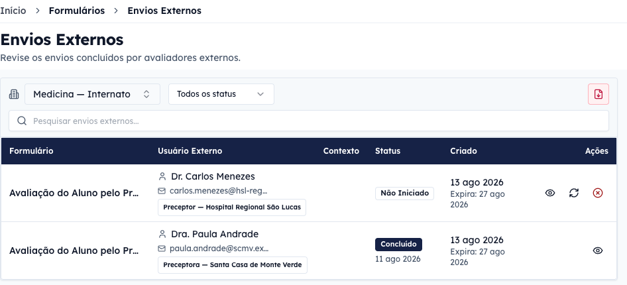The height and width of the screenshot is (285, 627).
Task: View Dr. Carlos Menezes submission details
Action: coord(550,193)
